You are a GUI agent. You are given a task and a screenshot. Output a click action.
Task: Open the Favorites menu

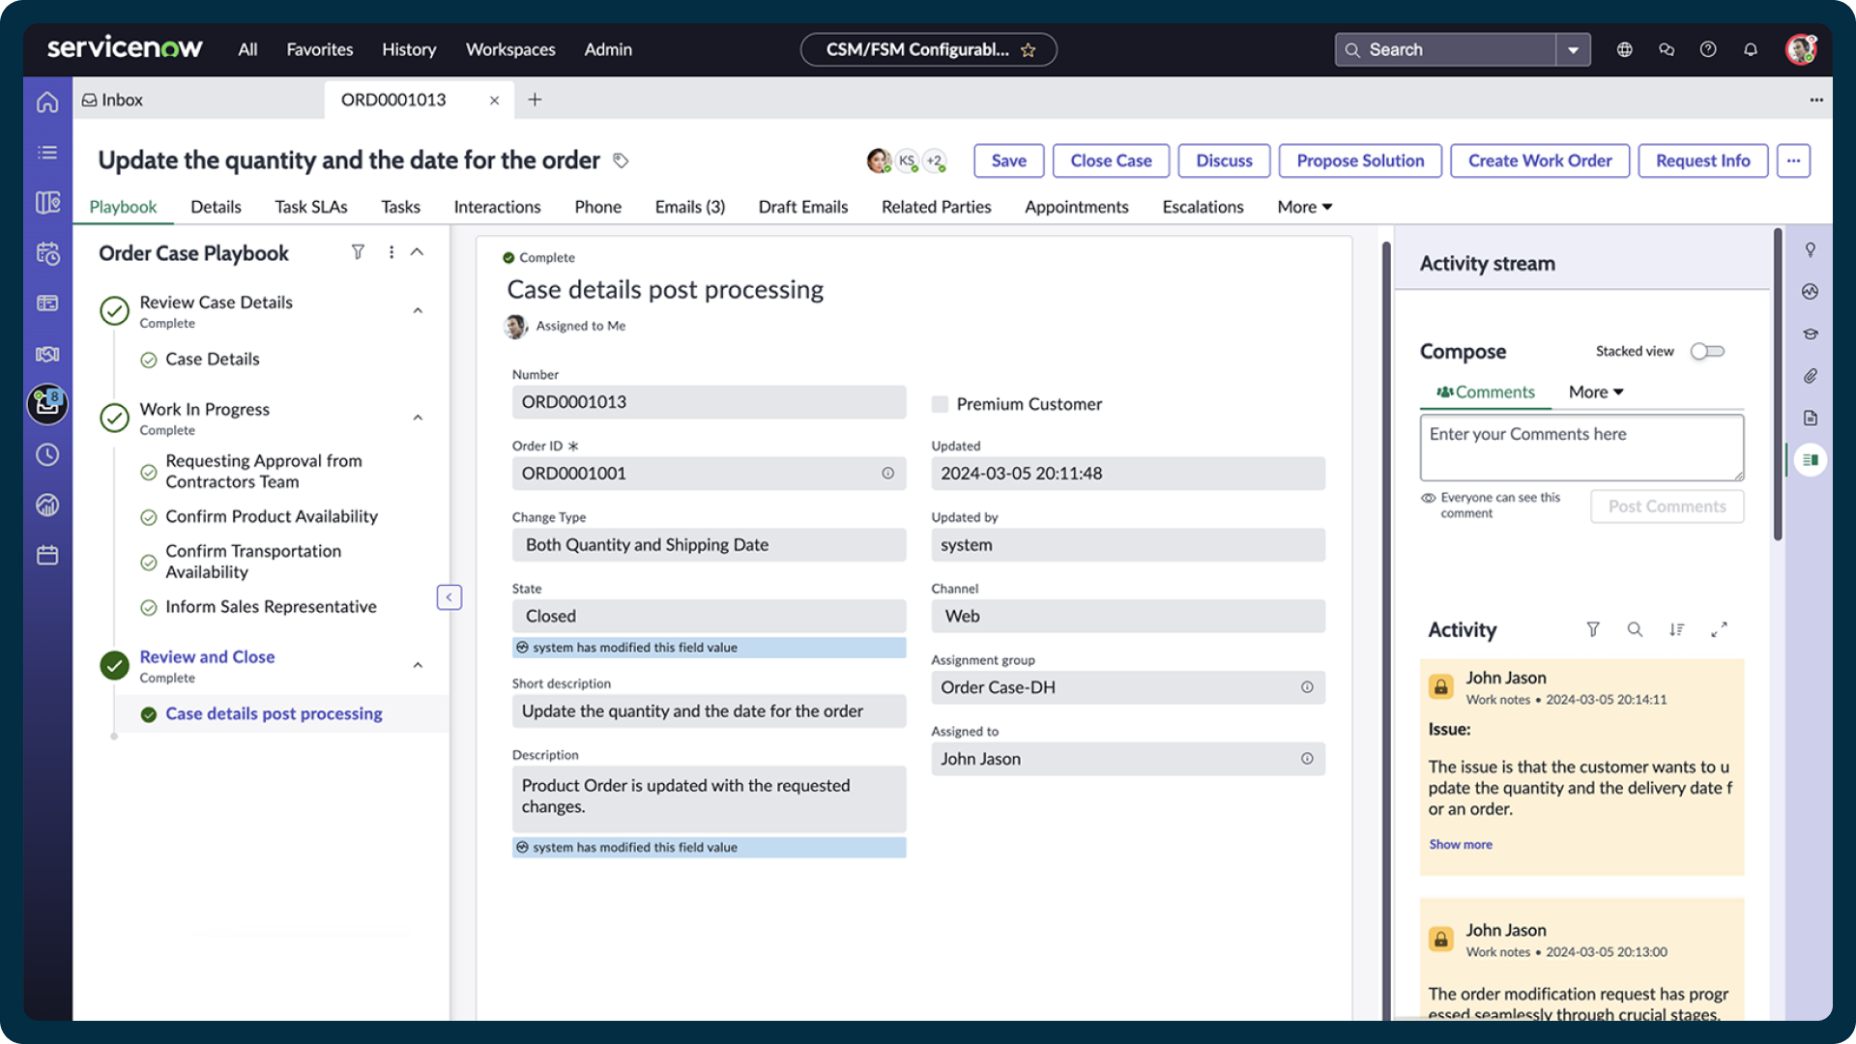[319, 49]
